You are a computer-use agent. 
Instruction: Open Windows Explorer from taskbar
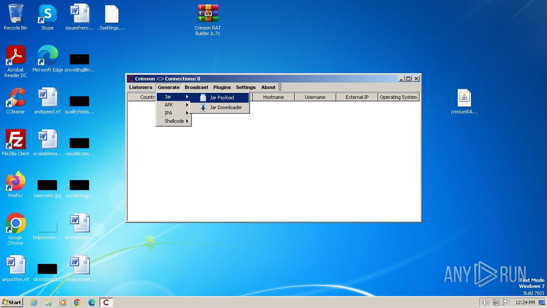point(48,302)
